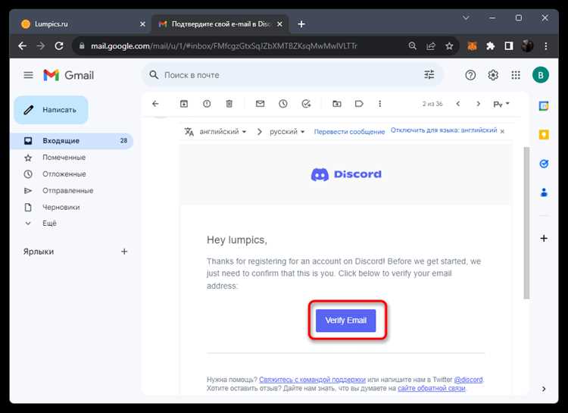The image size is (568, 413).
Task: Focus the Поиск в почте search field
Action: (292, 75)
